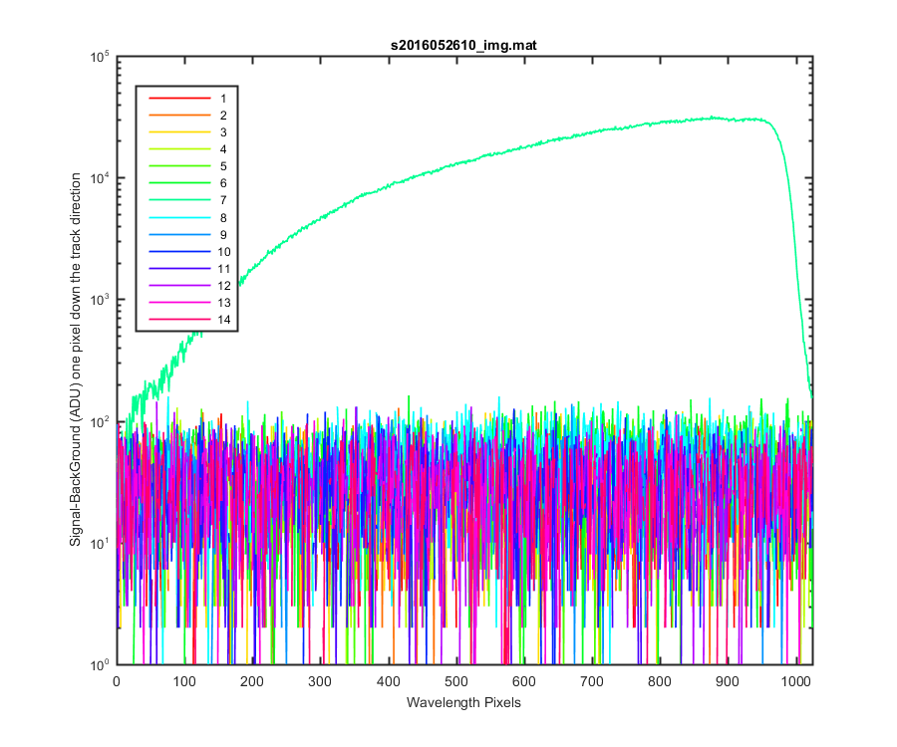Click the blue line swatch for legend entry 10
The width and height of the screenshot is (897, 747).
(179, 251)
